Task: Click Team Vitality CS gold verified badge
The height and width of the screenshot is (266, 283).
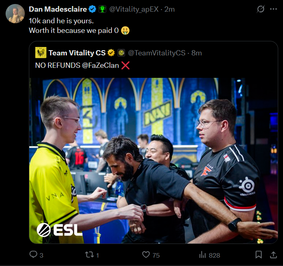Action: point(111,53)
